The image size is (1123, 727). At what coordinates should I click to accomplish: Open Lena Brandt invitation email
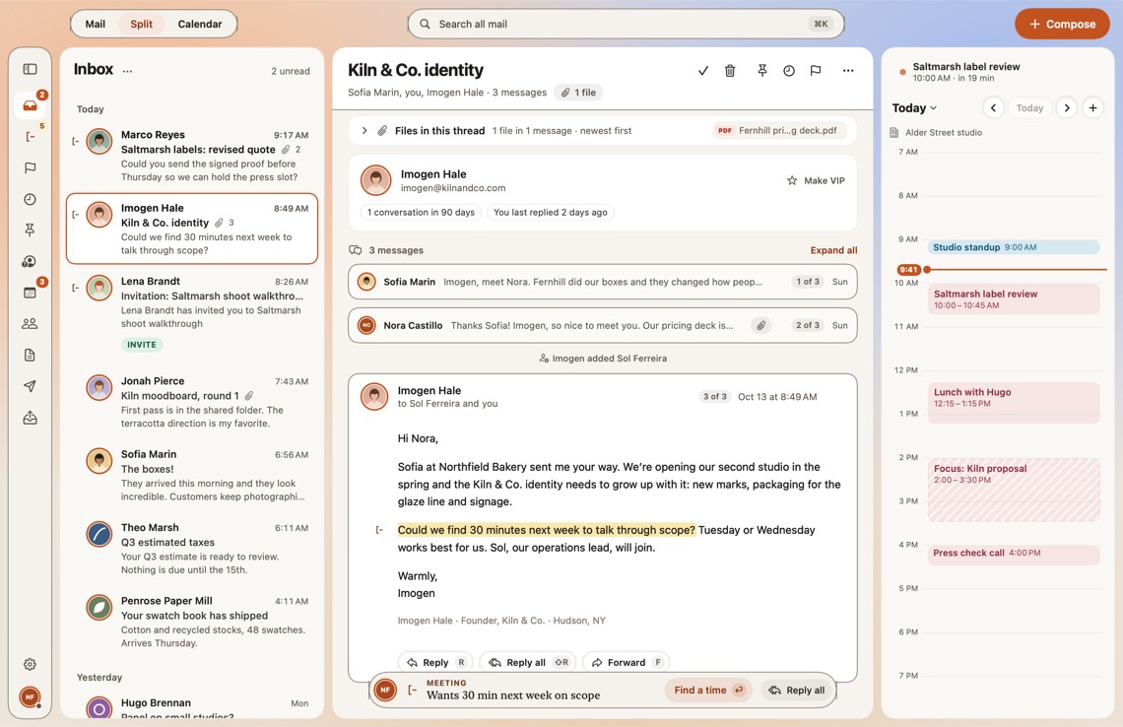pos(192,313)
